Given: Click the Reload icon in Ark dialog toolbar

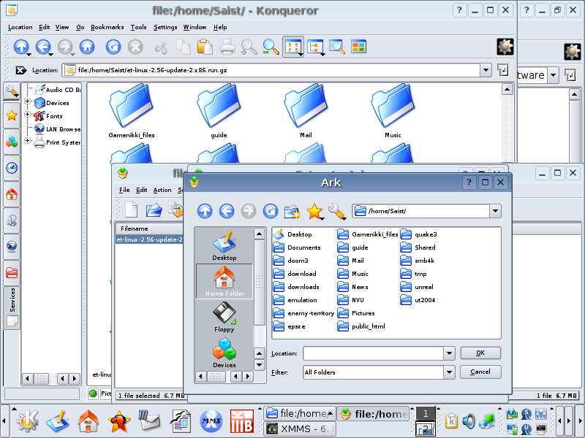Looking at the screenshot, I should pyautogui.click(x=271, y=212).
